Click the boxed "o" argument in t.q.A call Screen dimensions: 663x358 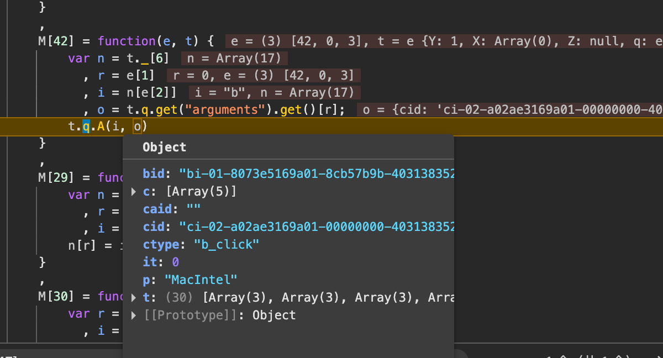click(x=137, y=127)
